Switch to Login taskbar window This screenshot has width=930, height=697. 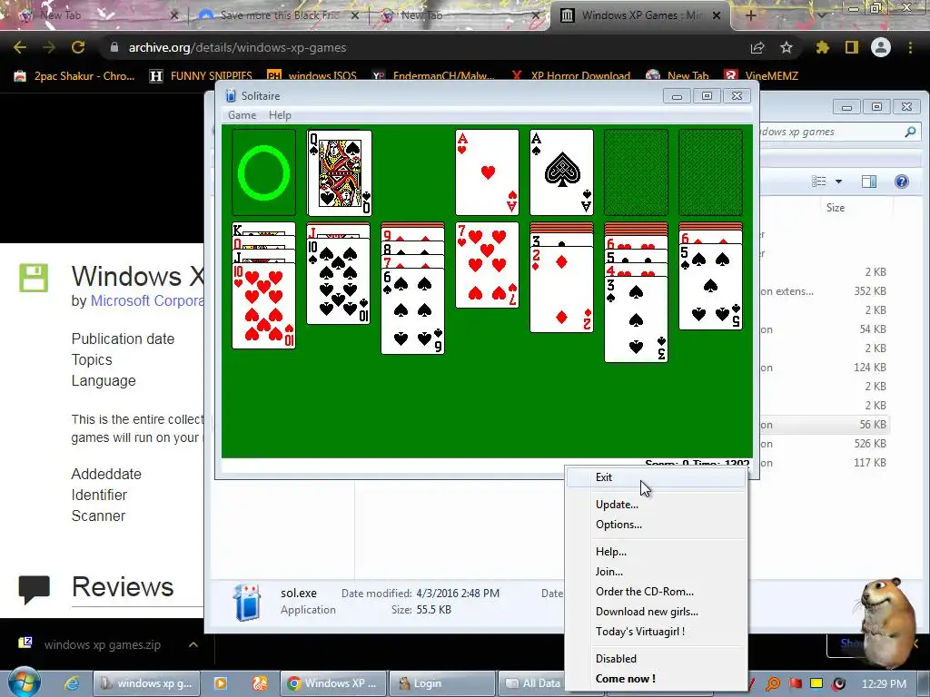(x=441, y=683)
